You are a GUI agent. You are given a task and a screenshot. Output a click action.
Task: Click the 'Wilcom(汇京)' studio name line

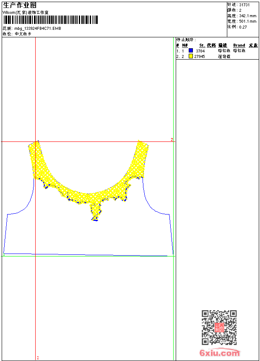click(x=26, y=13)
